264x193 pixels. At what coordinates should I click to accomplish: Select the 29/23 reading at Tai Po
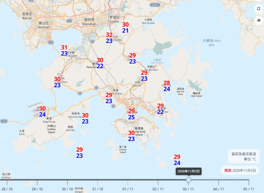[132, 58]
